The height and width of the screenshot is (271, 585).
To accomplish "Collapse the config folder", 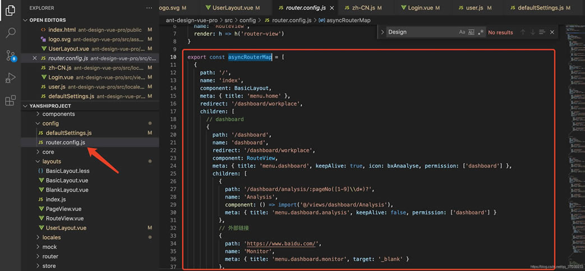I will 50,123.
